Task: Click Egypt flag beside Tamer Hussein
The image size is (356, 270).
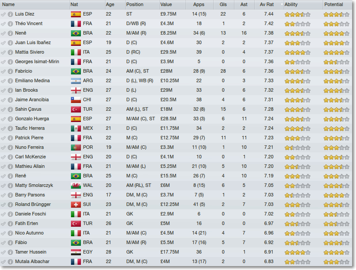Action: pos(76,252)
